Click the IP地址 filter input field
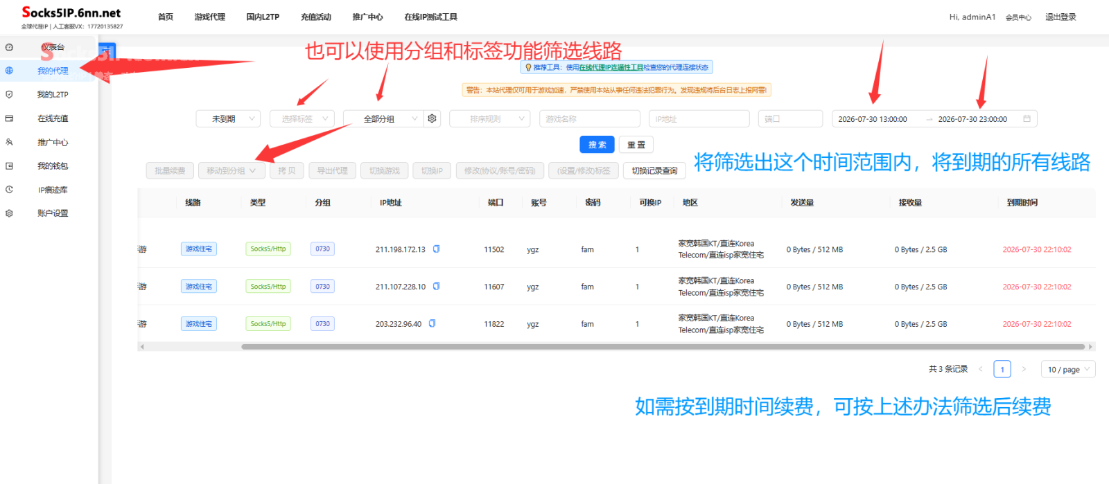This screenshot has width=1109, height=484. pos(699,118)
